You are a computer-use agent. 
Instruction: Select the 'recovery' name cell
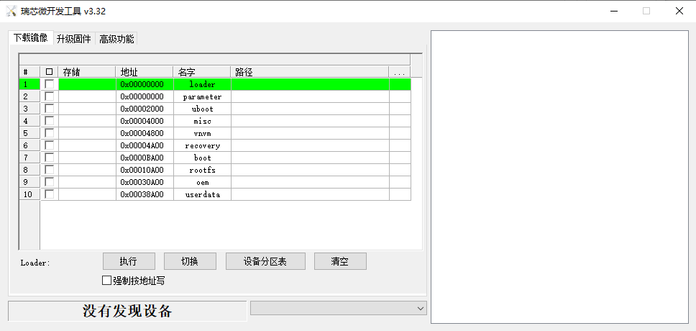(x=203, y=145)
